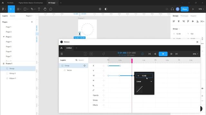206x115 pixels.
Task: Open Figma Motion Basics (Community) tab
Action: 31,3
